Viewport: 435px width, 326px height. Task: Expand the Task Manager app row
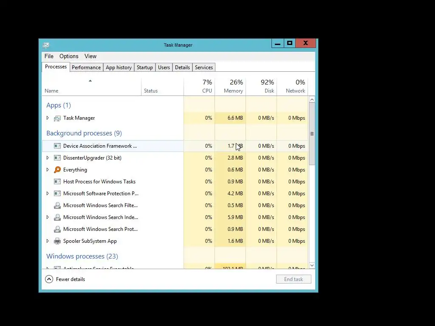point(48,118)
